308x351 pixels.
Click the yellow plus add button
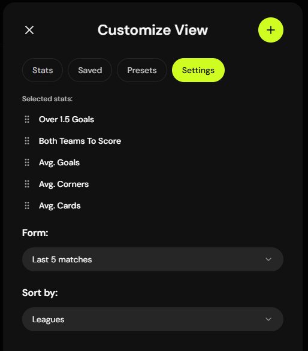click(x=271, y=30)
